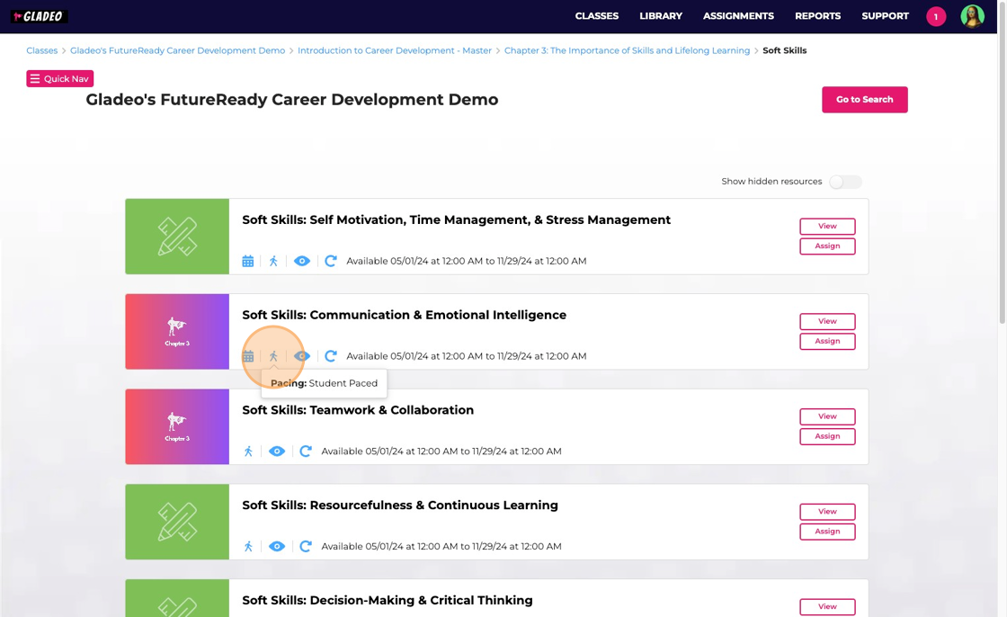
Task: Open Resourcefulness & Continuous Learning thumbnail
Action: (x=177, y=522)
